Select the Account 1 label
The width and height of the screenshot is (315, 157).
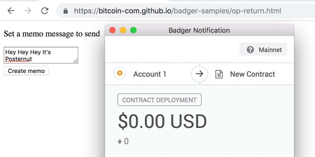coord(150,74)
